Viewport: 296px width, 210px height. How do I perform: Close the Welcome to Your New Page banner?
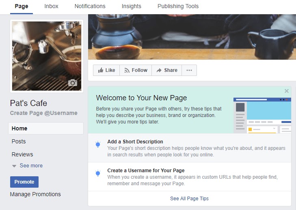[287, 91]
